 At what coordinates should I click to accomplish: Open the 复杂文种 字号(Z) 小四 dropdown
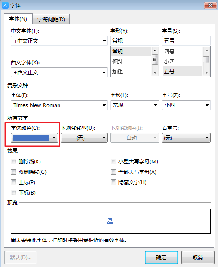point(186,105)
